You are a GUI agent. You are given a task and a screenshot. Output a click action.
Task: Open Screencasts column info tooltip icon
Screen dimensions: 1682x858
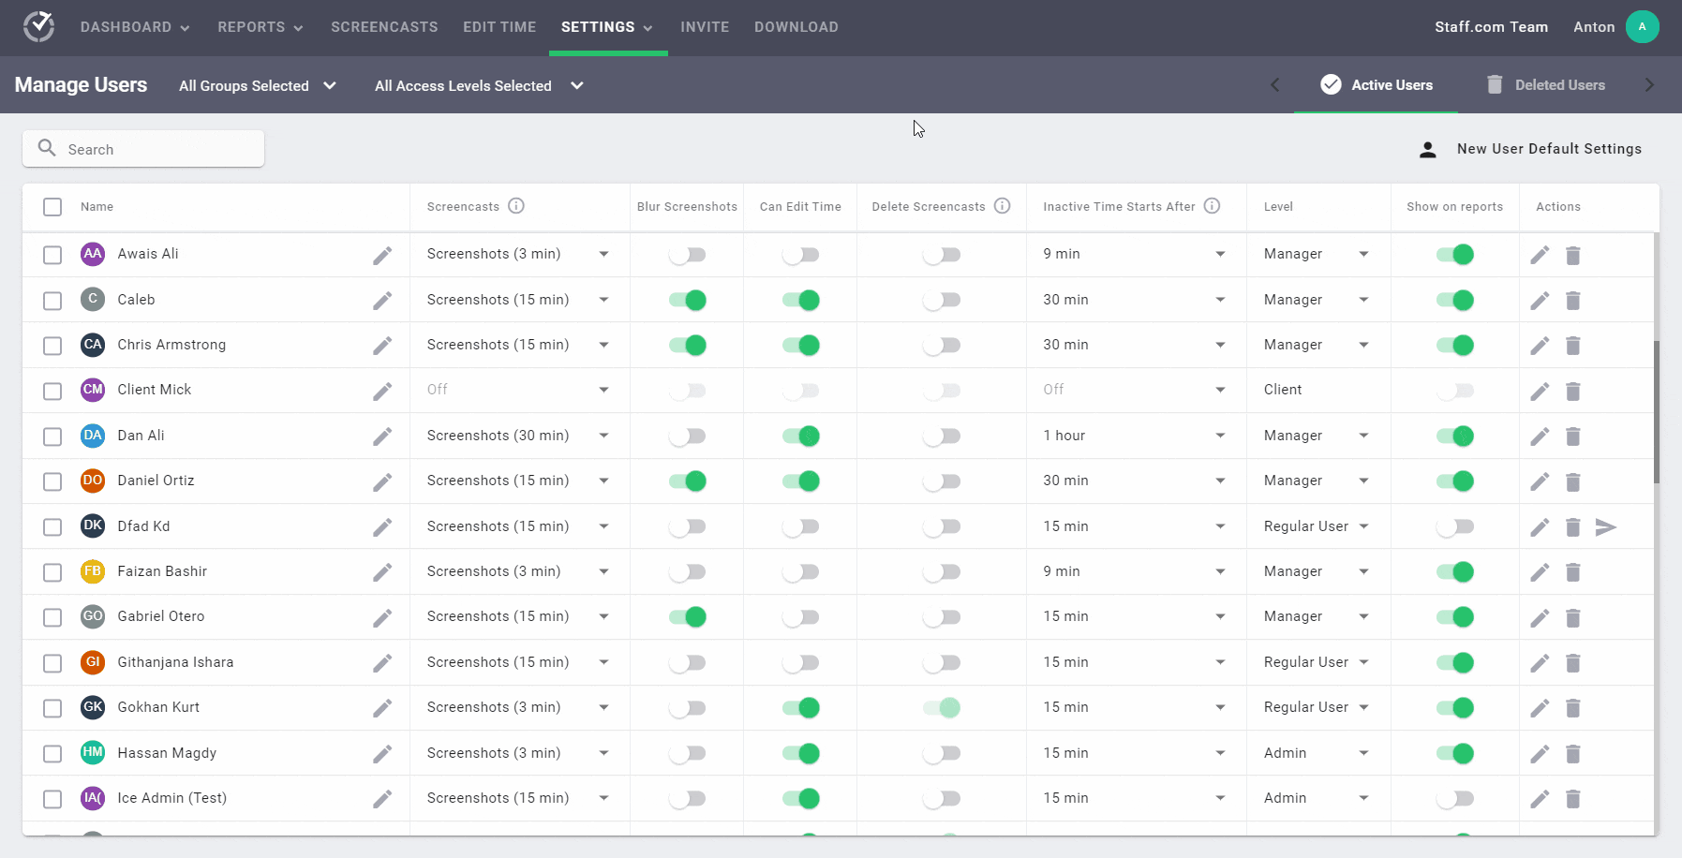tap(516, 206)
